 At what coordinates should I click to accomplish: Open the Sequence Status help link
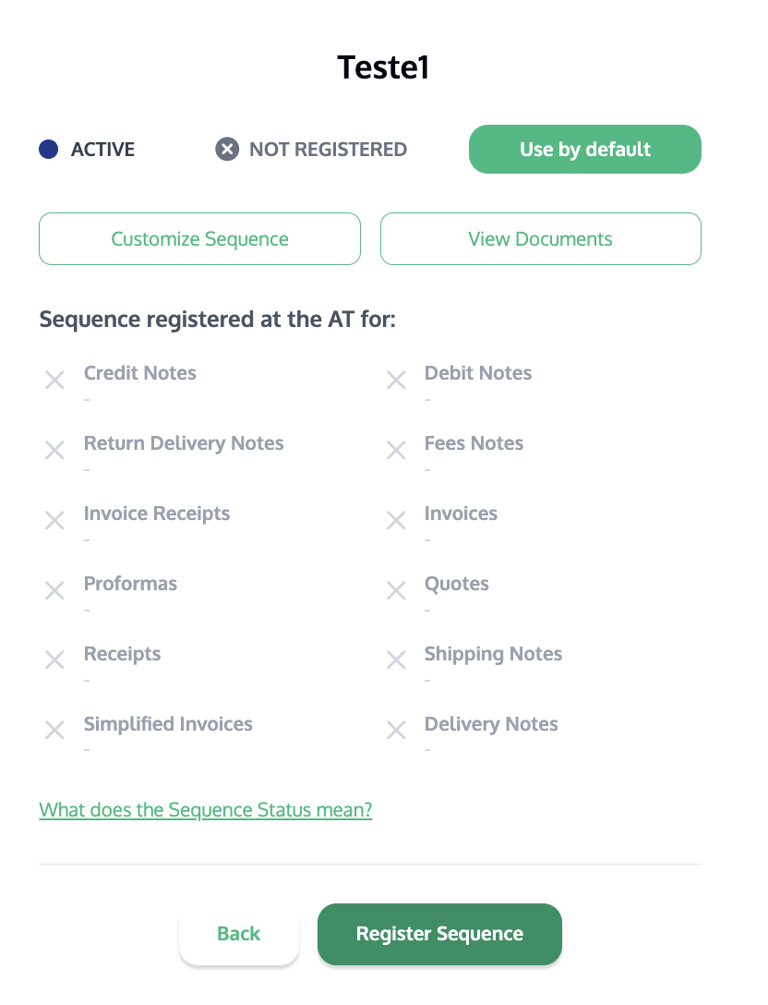click(205, 810)
